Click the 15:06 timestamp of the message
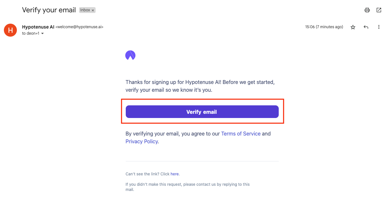 tap(324, 27)
